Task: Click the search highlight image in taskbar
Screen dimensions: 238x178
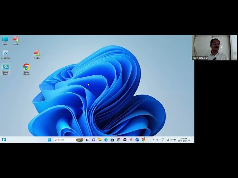Action: tap(80, 140)
